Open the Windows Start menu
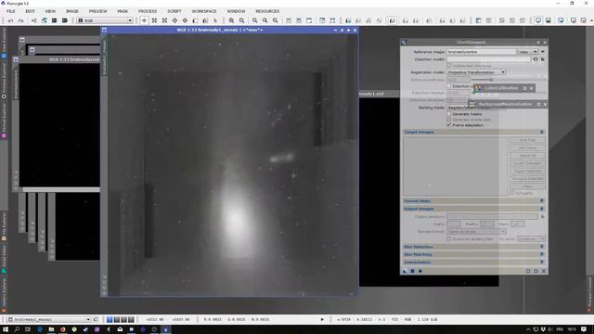 (x=6, y=329)
